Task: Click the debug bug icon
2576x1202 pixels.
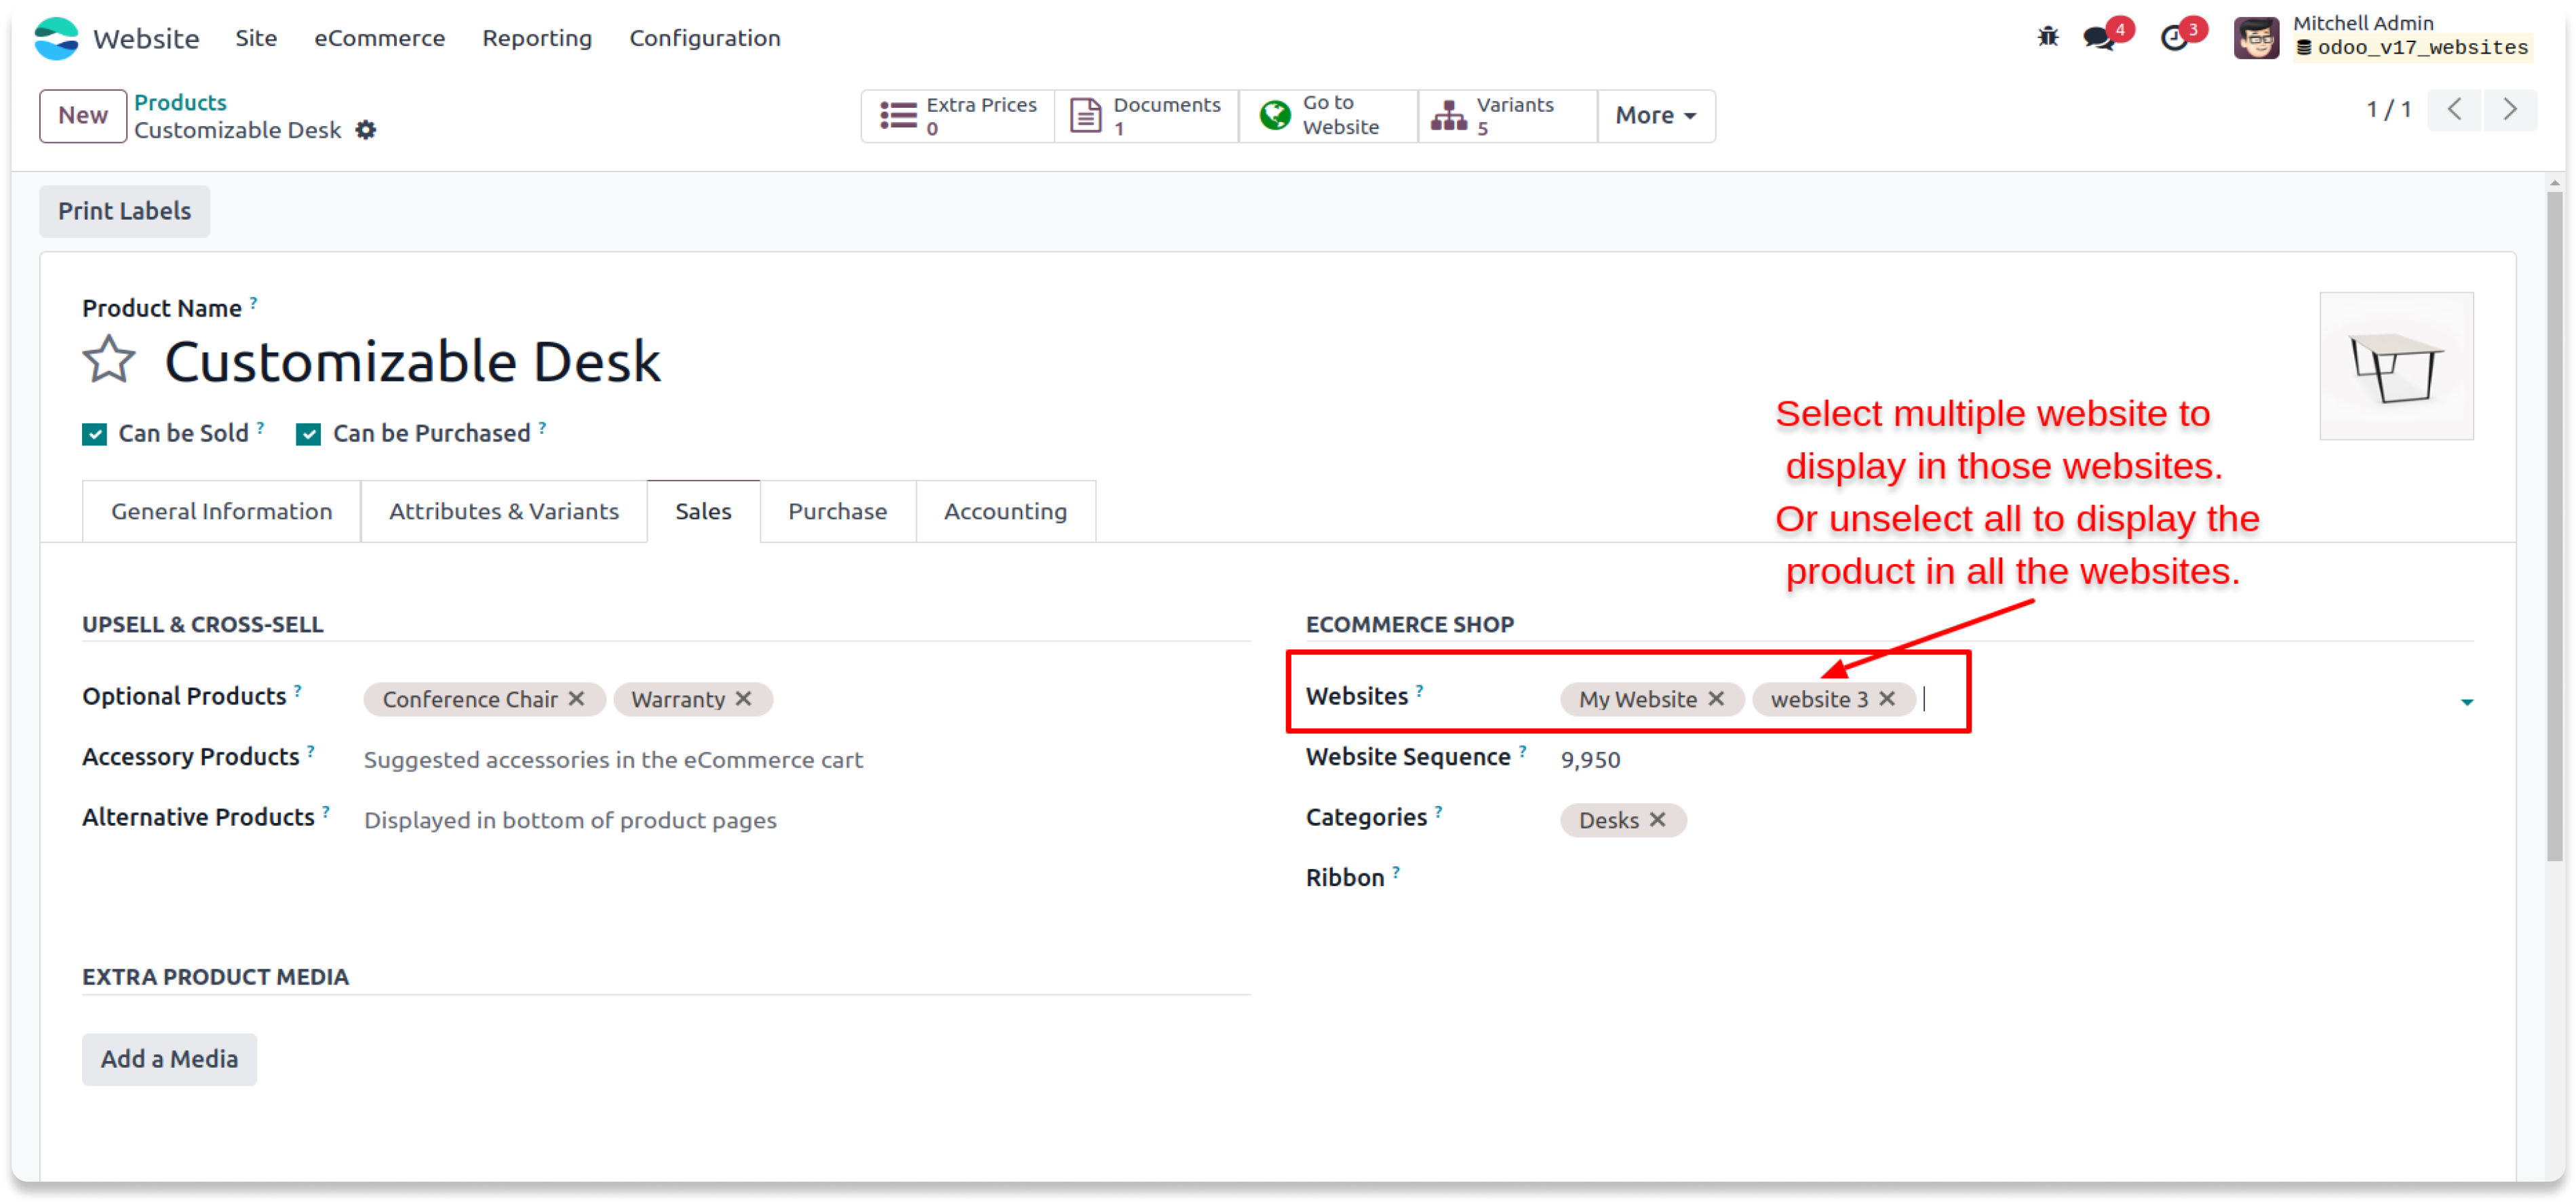Action: pos(2047,38)
